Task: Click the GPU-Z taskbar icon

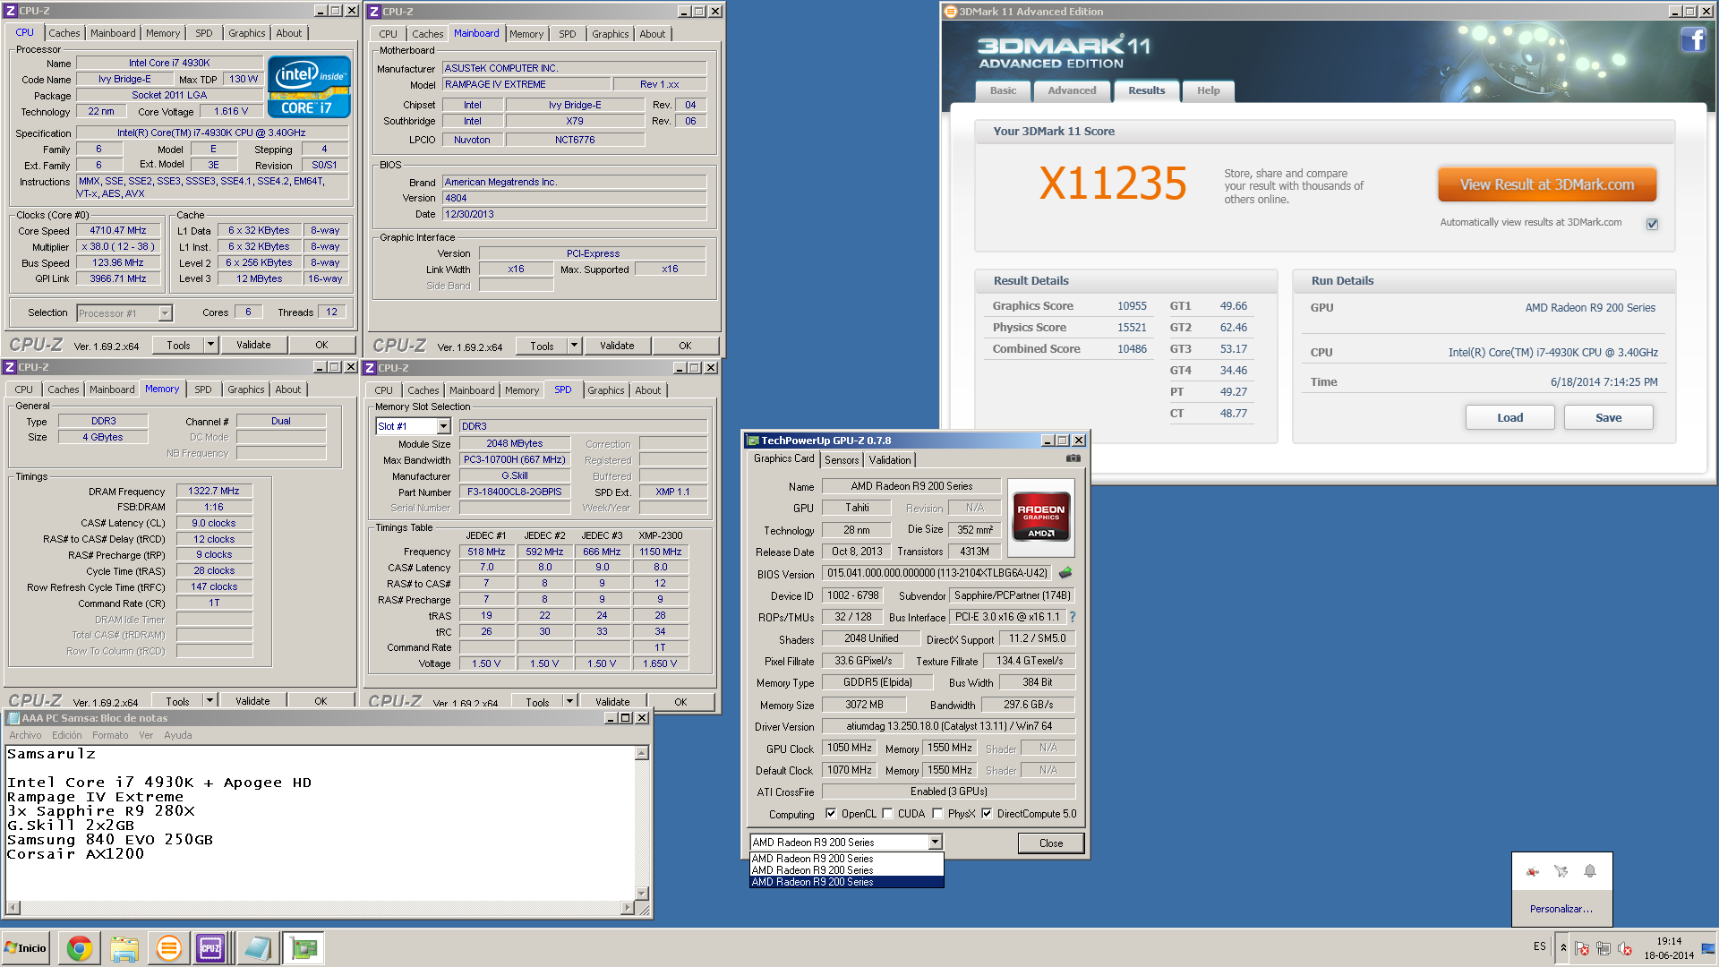Action: pos(304,948)
